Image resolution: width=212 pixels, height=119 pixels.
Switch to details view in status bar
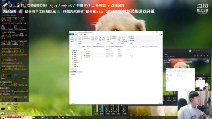(159, 103)
